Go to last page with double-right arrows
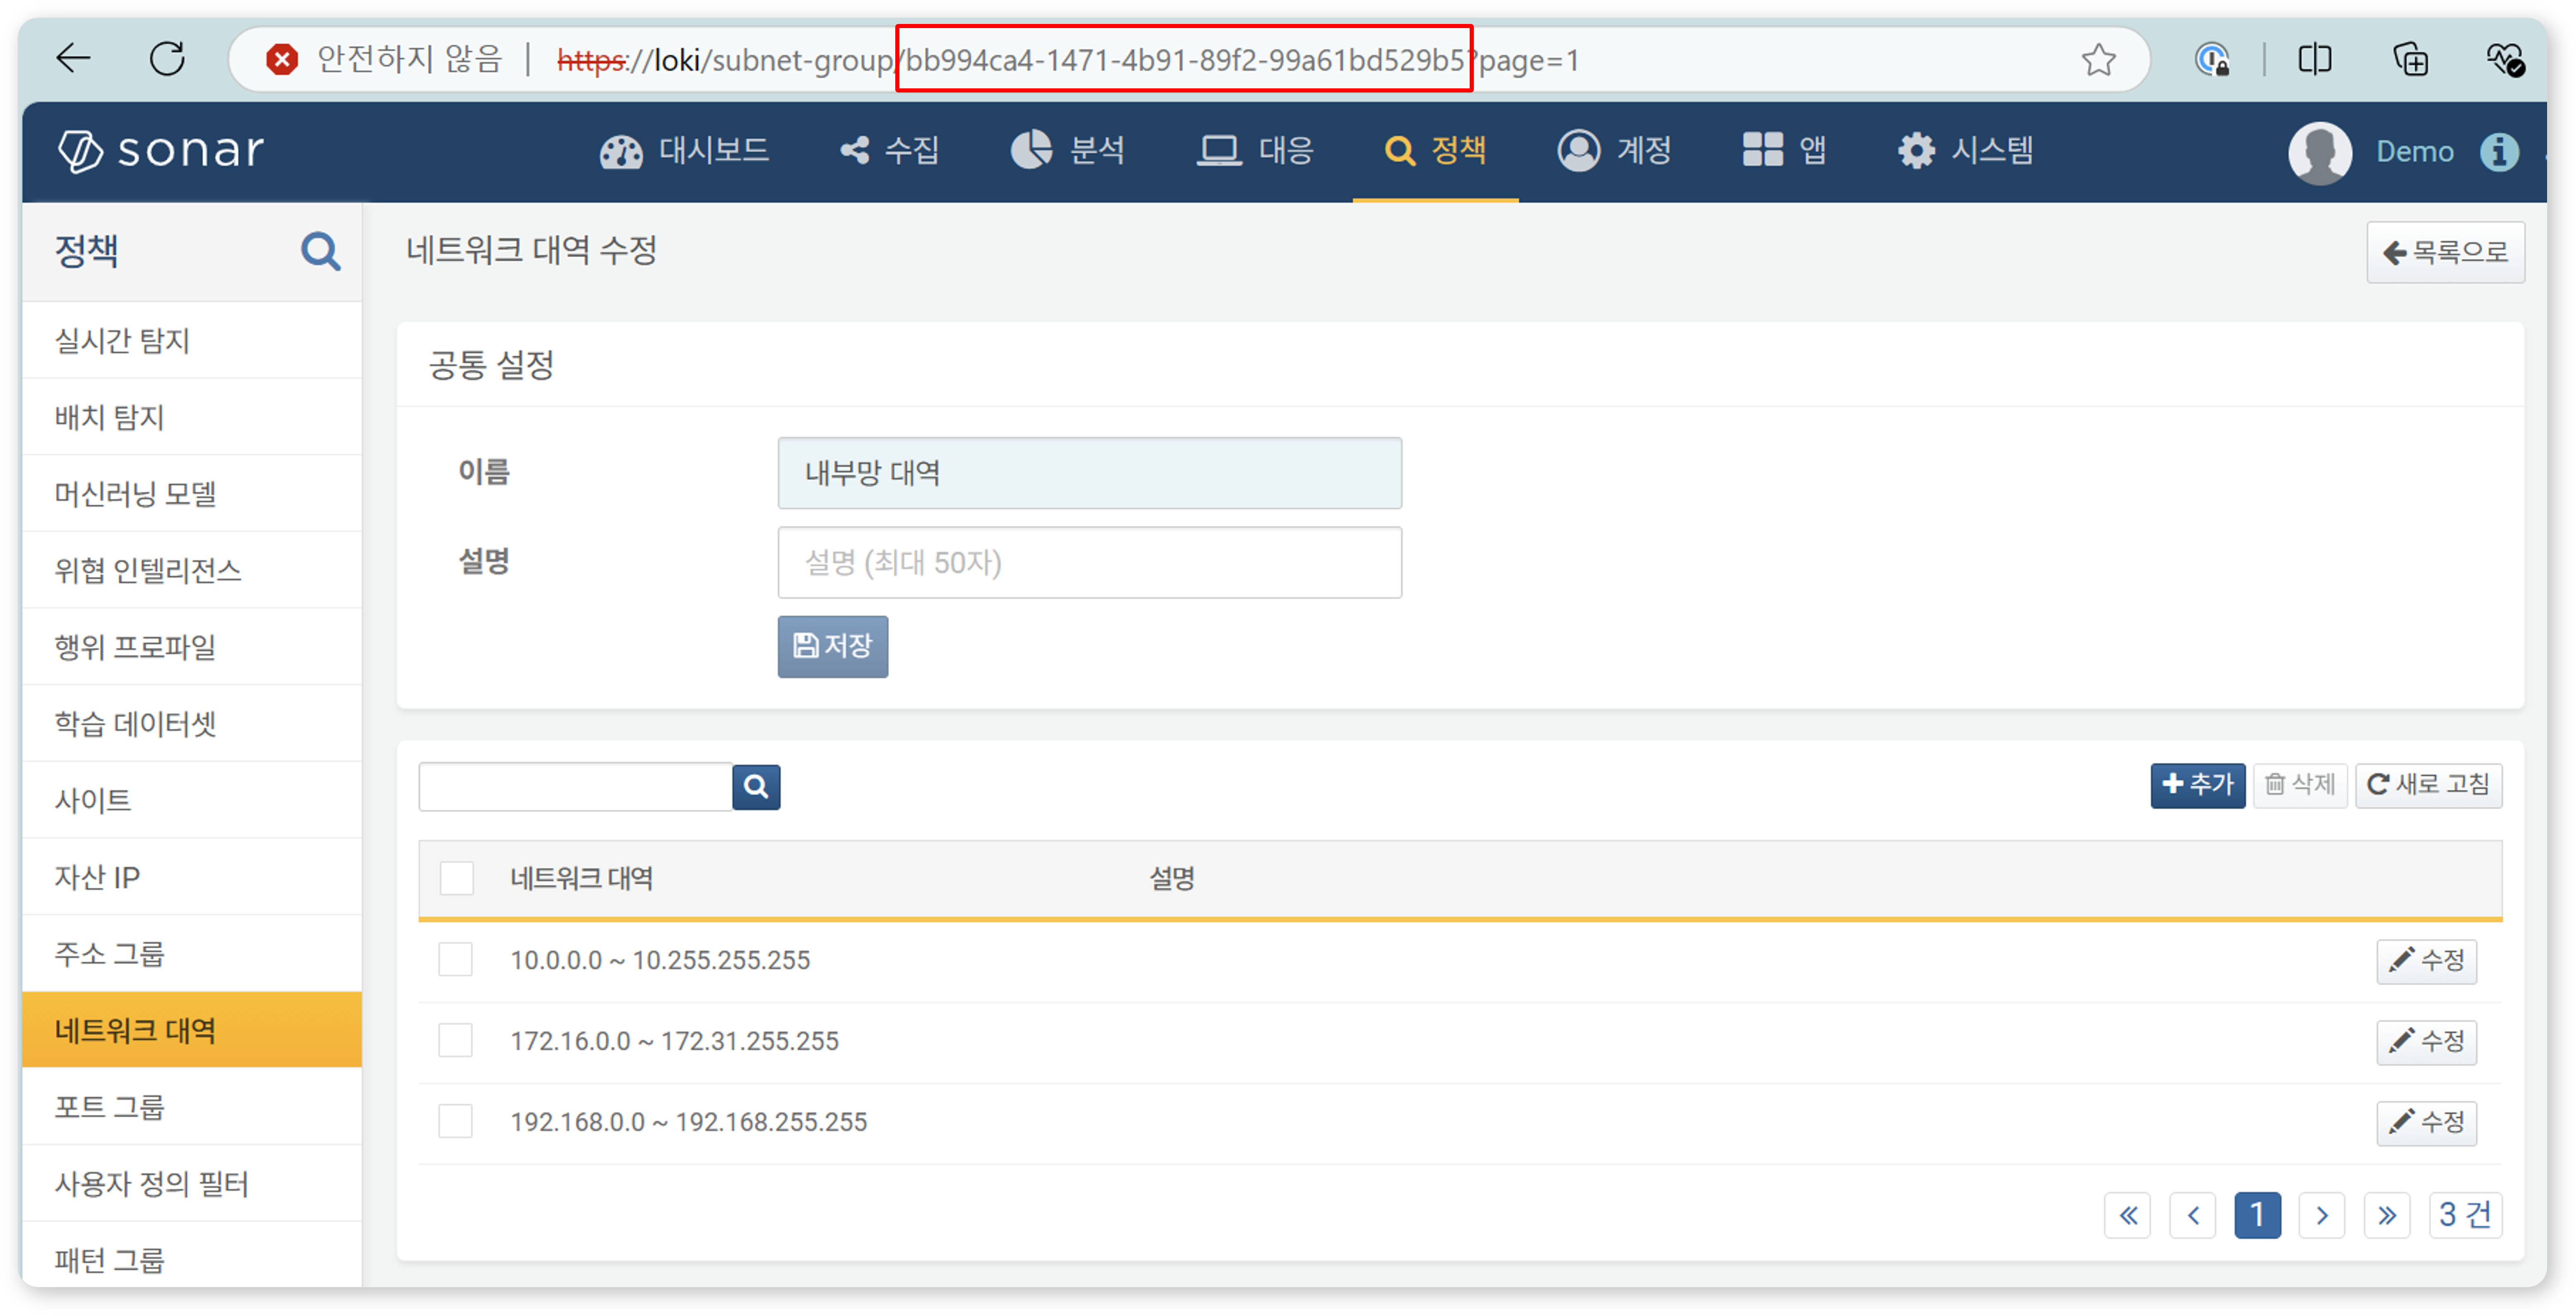Viewport: 2576px width, 1316px height. 2387,1216
